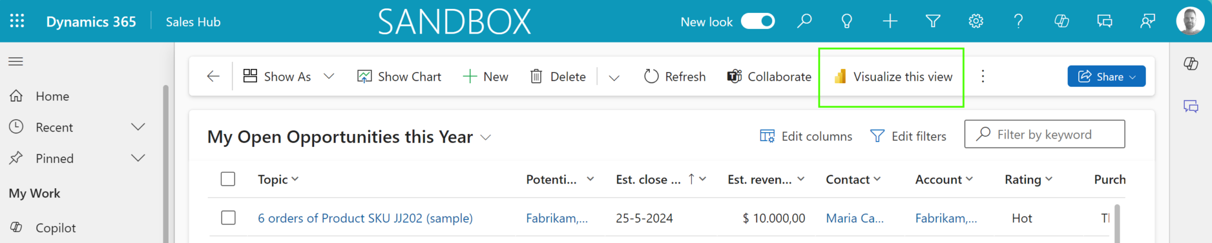Viewport: 1212px width, 243px height.
Task: Open the 6 orders of Product SKU link
Action: click(365, 218)
